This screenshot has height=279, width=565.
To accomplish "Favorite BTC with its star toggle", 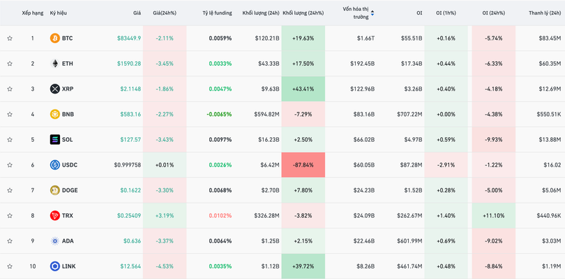I will (10, 38).
